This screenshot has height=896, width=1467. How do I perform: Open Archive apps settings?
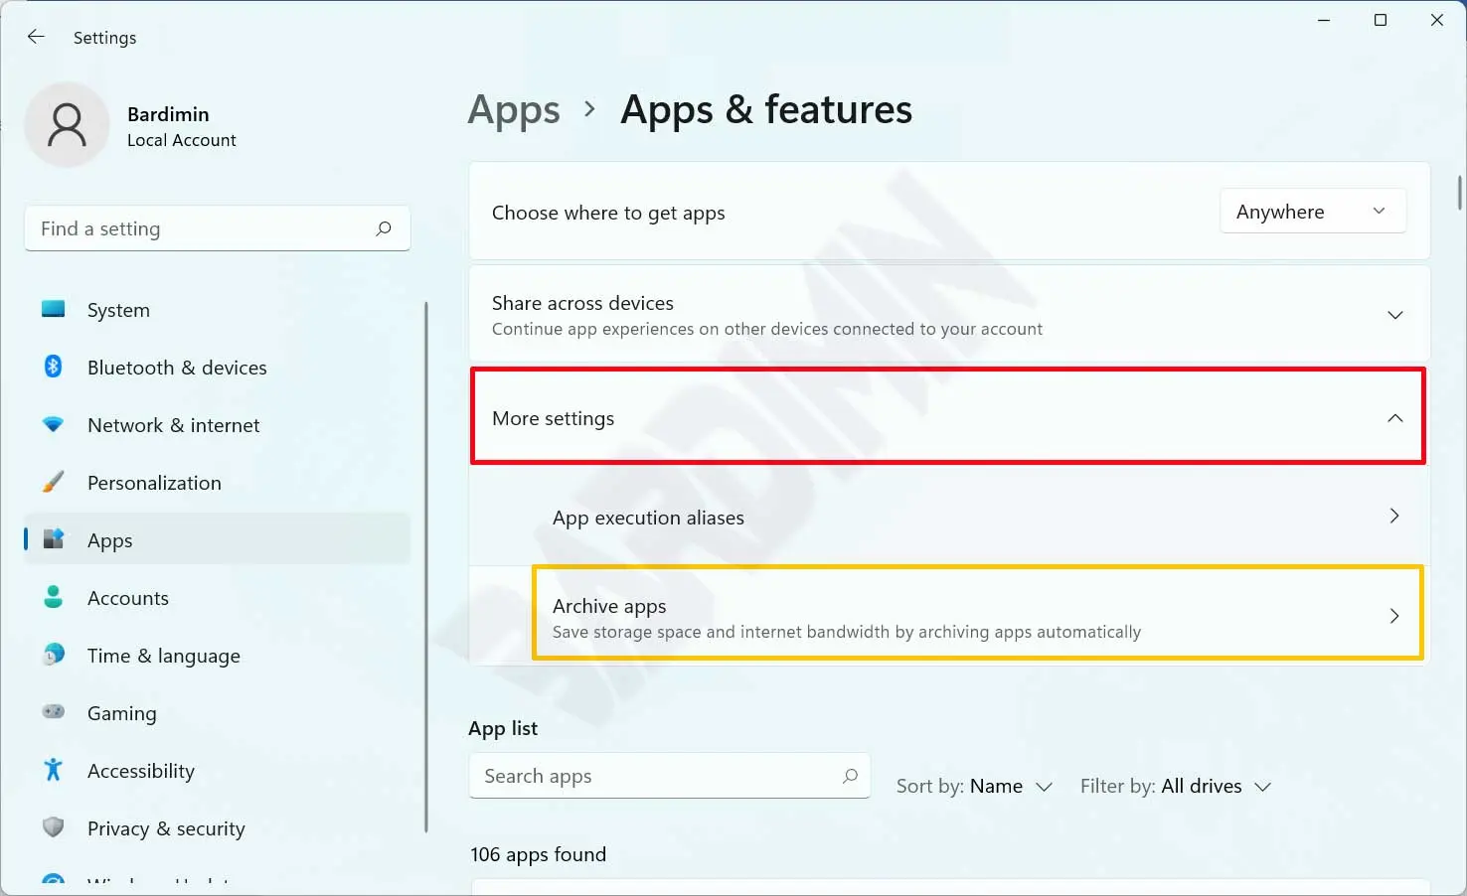pyautogui.click(x=978, y=617)
